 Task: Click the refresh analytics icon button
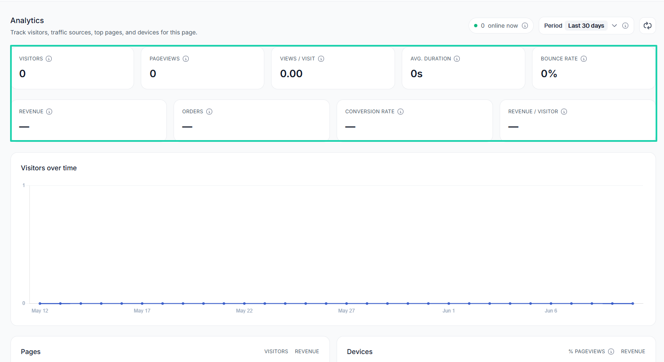pyautogui.click(x=648, y=26)
